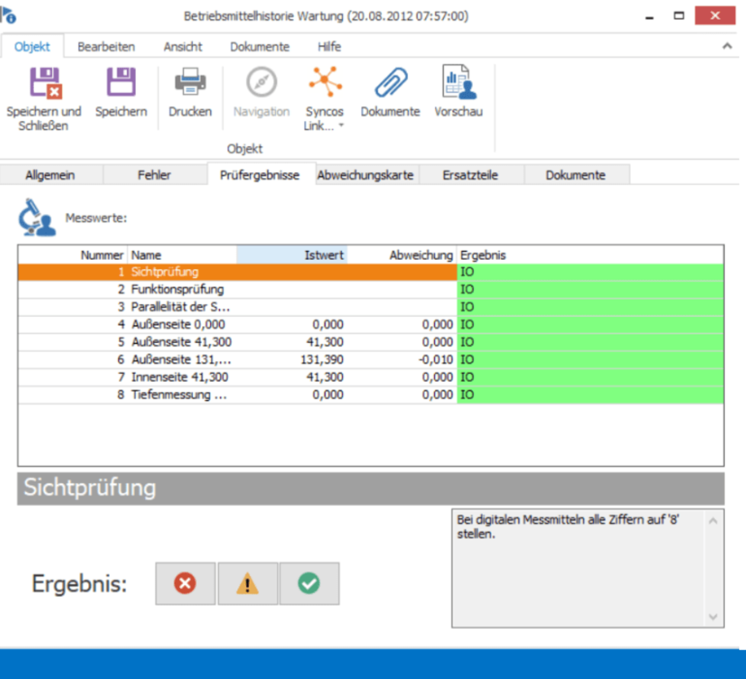Switch to the Fehler tab
This screenshot has height=679, width=746.
click(x=154, y=175)
